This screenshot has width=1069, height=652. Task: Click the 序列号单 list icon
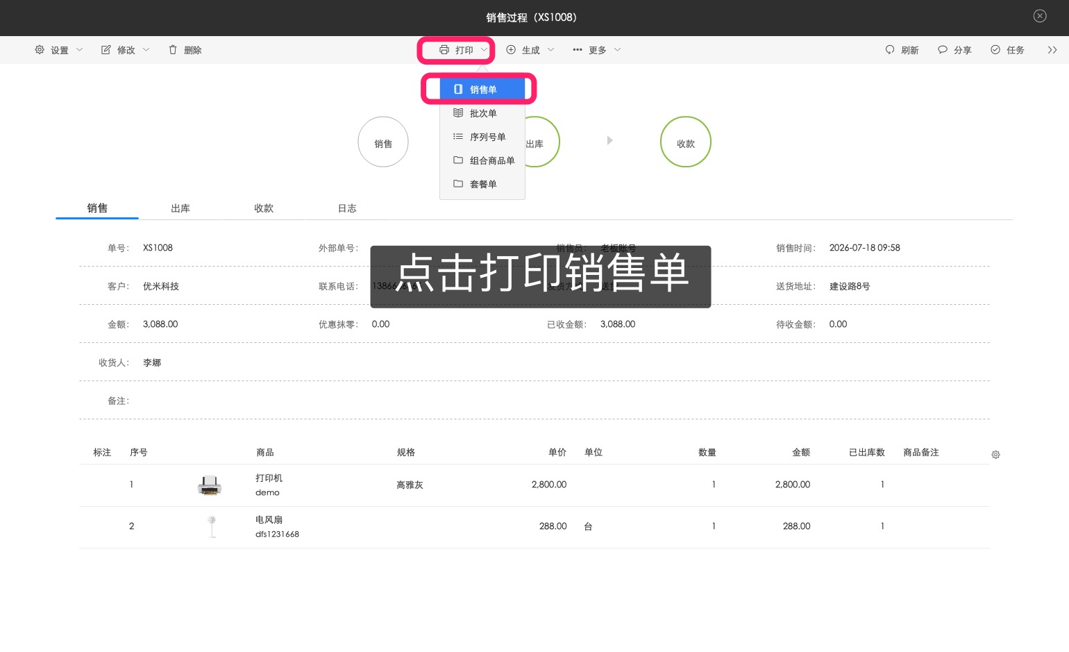(458, 137)
